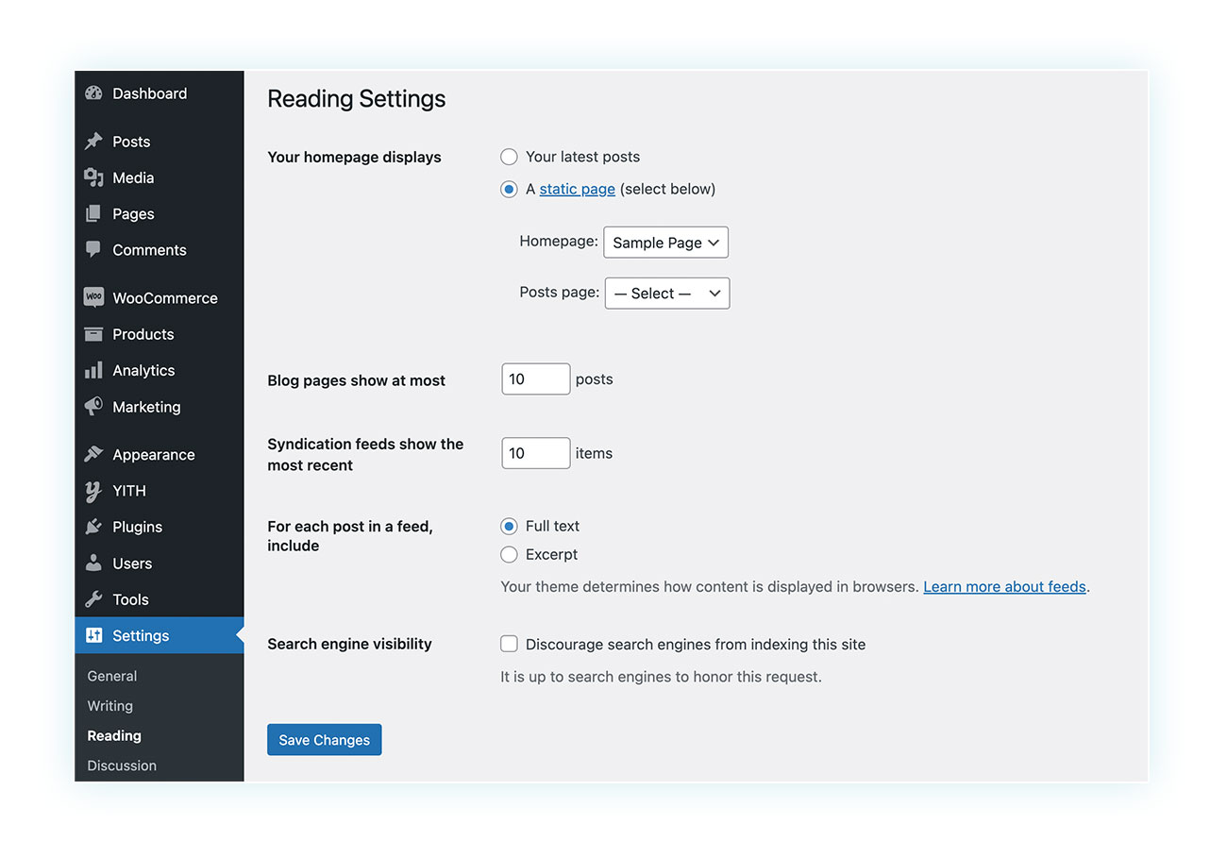Image resolution: width=1227 pixels, height=841 pixels.
Task: Open Analytics menu item
Action: pos(160,370)
